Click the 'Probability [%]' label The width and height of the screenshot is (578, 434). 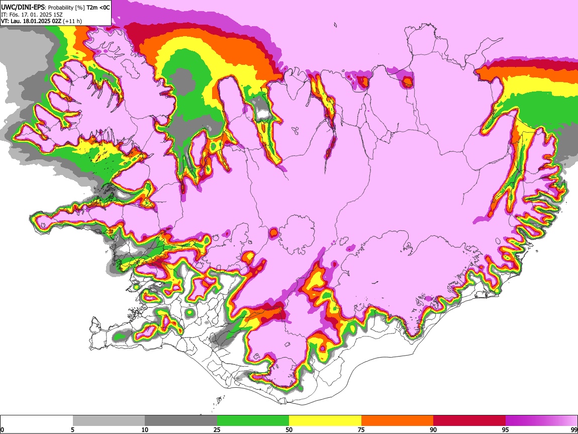[66, 8]
